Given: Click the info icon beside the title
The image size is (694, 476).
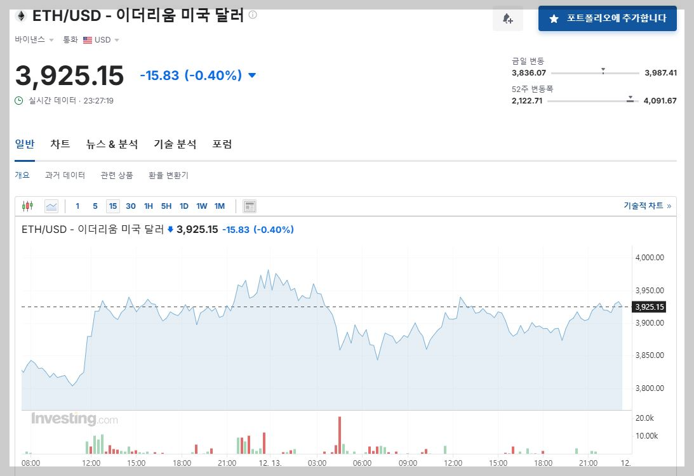Looking at the screenshot, I should 253,15.
